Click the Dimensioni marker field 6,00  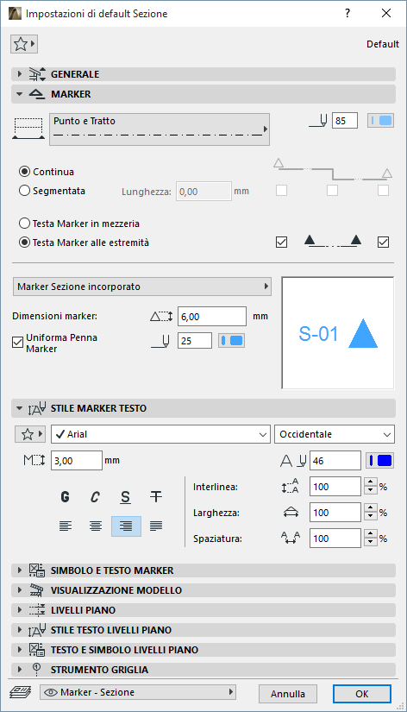tap(212, 317)
